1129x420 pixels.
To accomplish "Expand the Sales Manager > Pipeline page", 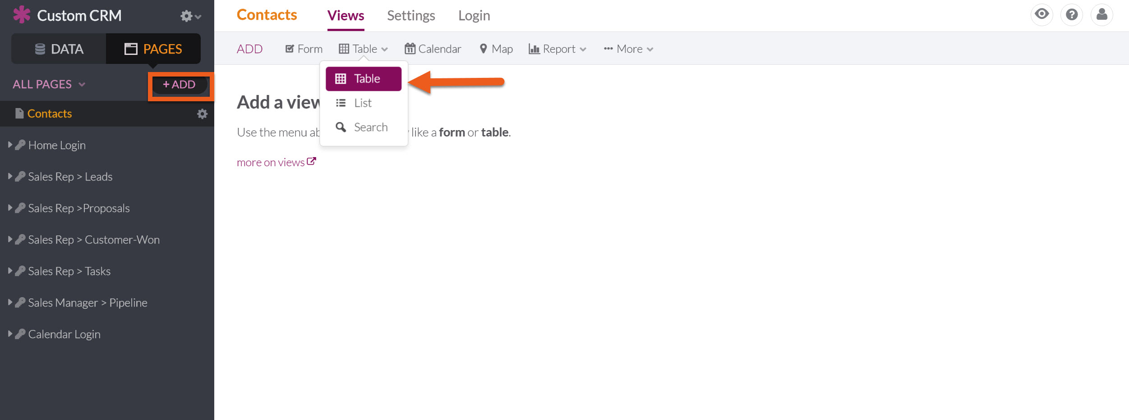I will (x=10, y=303).
